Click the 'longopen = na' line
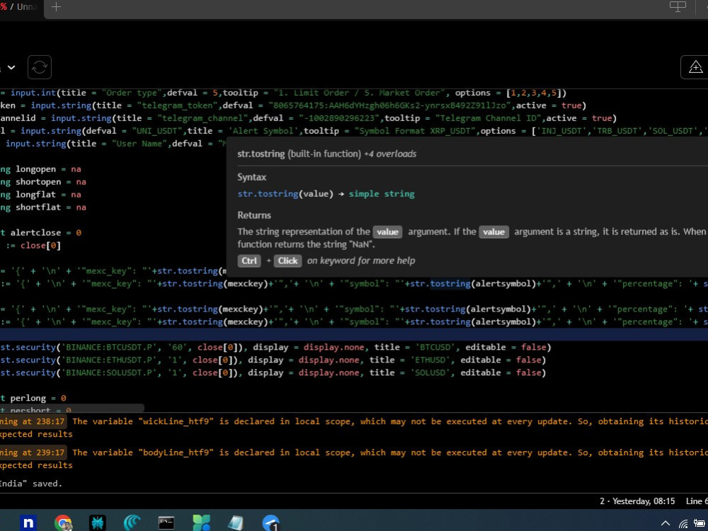 (40, 169)
